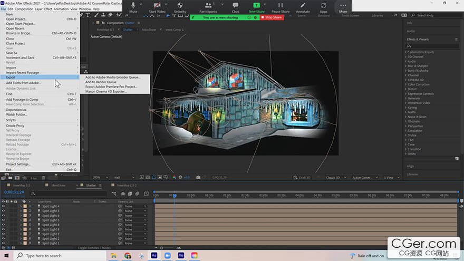The image size is (464, 261).
Task: Choose Export Adobe Premiere Pro Project
Action: coord(111,86)
